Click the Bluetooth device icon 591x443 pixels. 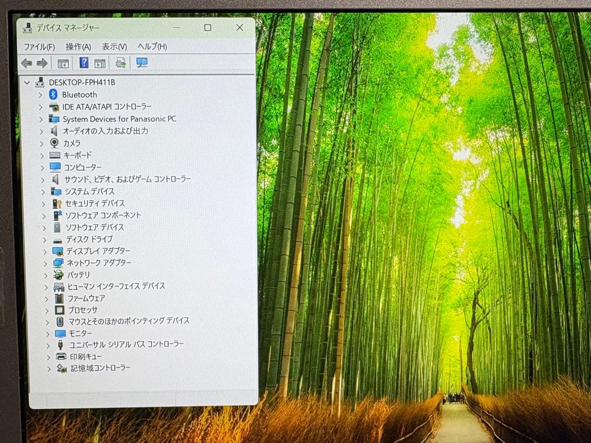point(53,95)
